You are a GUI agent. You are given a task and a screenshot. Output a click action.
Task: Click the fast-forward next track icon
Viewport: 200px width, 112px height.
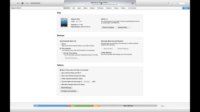tap(27, 3)
